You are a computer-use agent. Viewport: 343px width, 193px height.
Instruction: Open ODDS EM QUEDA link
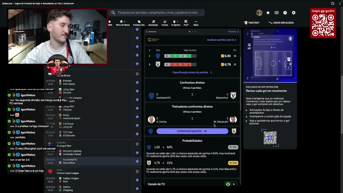(281, 23)
